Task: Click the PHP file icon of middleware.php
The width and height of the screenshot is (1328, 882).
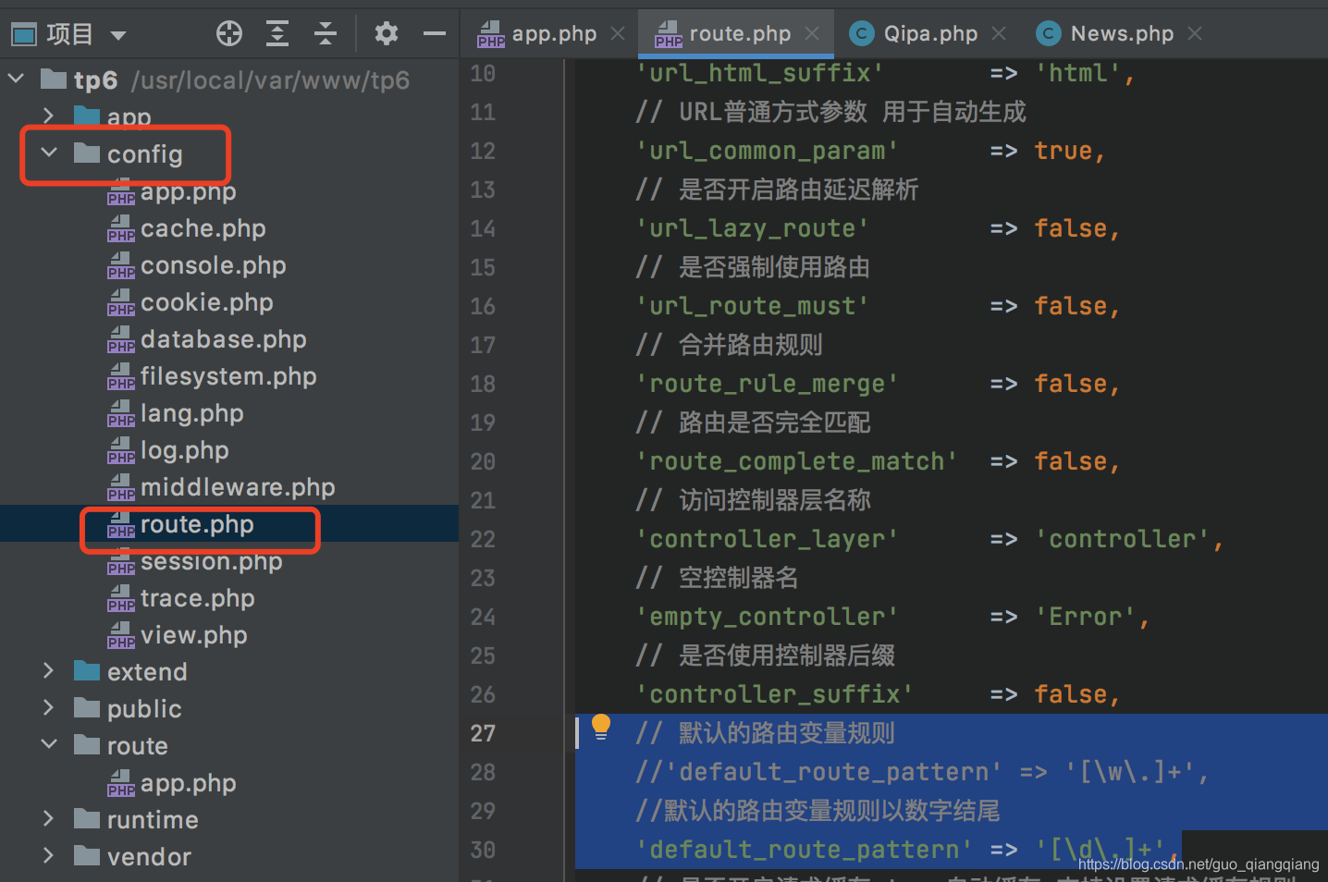Action: click(121, 487)
